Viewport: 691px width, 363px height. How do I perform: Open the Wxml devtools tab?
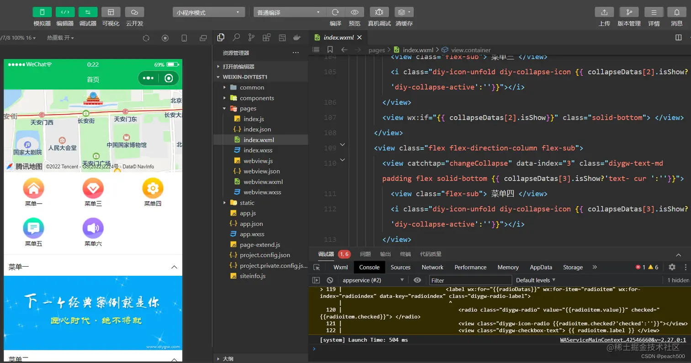340,267
